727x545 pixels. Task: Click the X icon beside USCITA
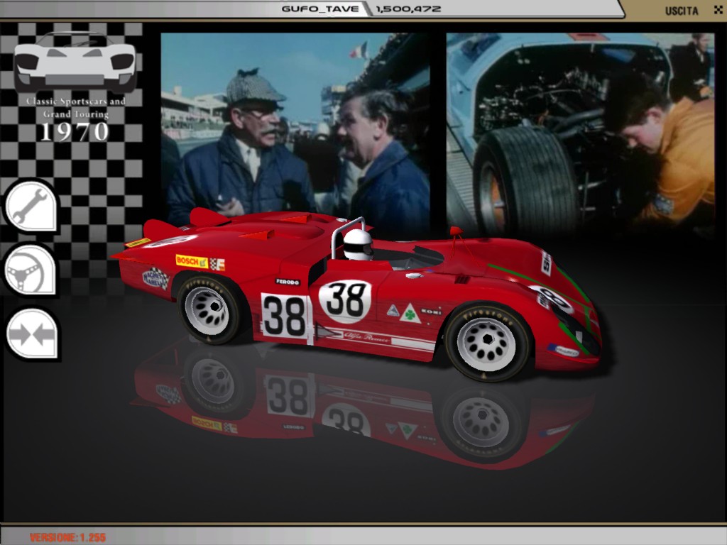click(718, 10)
